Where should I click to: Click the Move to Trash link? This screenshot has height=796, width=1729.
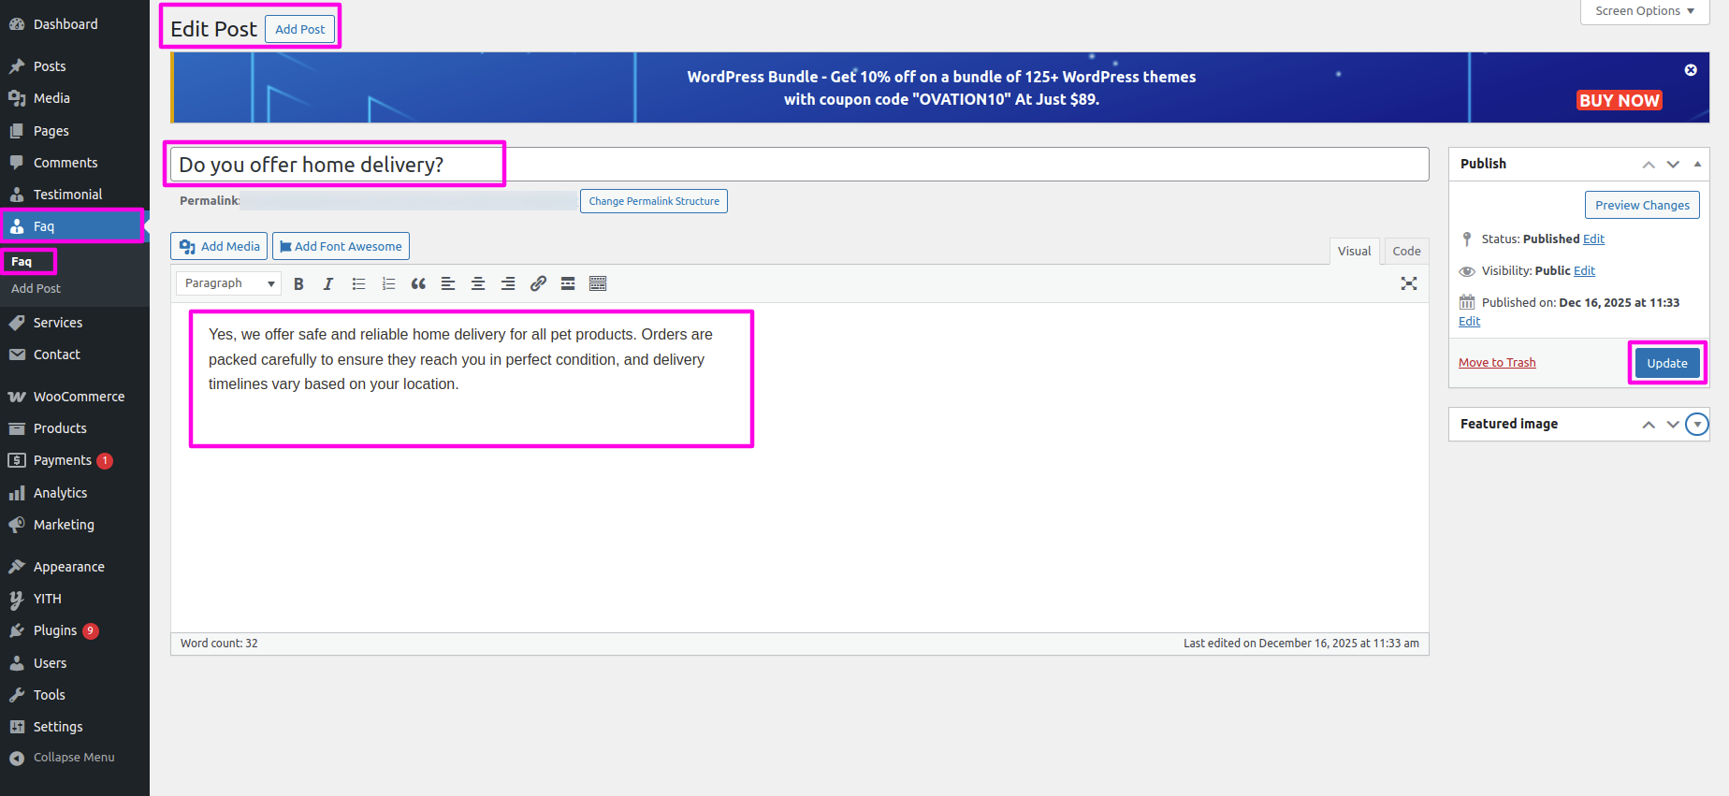1497,363
